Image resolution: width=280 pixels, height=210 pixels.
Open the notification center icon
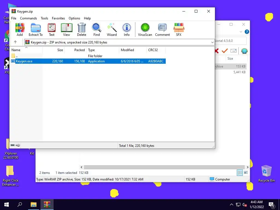(x=271, y=205)
